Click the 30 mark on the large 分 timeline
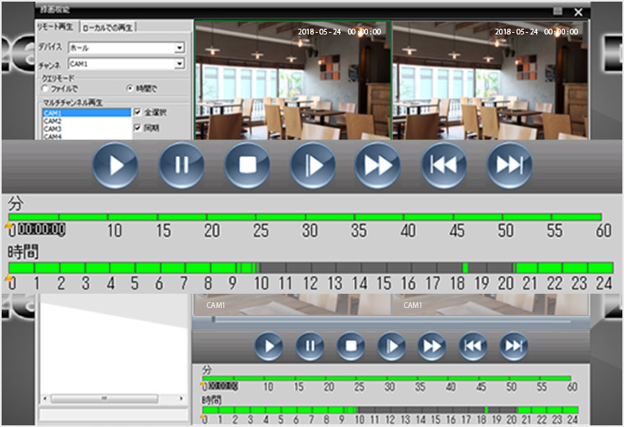Screen dimensions: 624x427 tap(310, 218)
